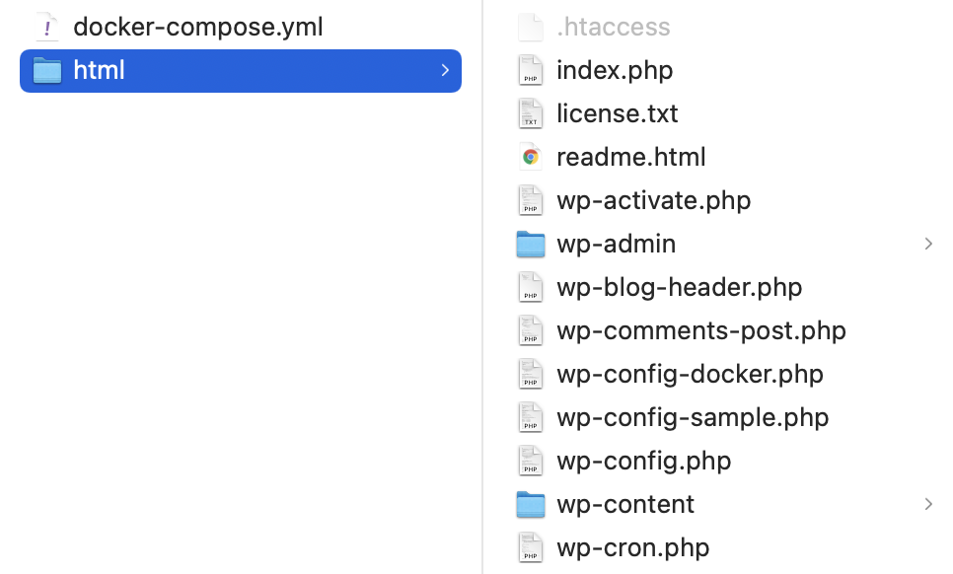Expand the wp-admin folder chevron
Screen dimensions: 953x574
click(x=928, y=244)
